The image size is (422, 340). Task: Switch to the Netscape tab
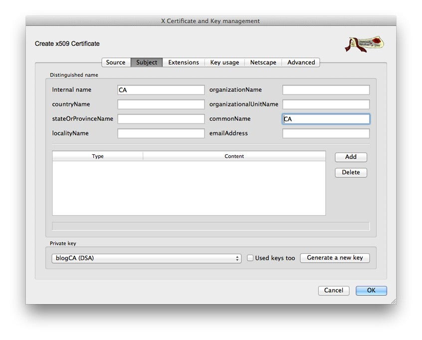(x=263, y=62)
